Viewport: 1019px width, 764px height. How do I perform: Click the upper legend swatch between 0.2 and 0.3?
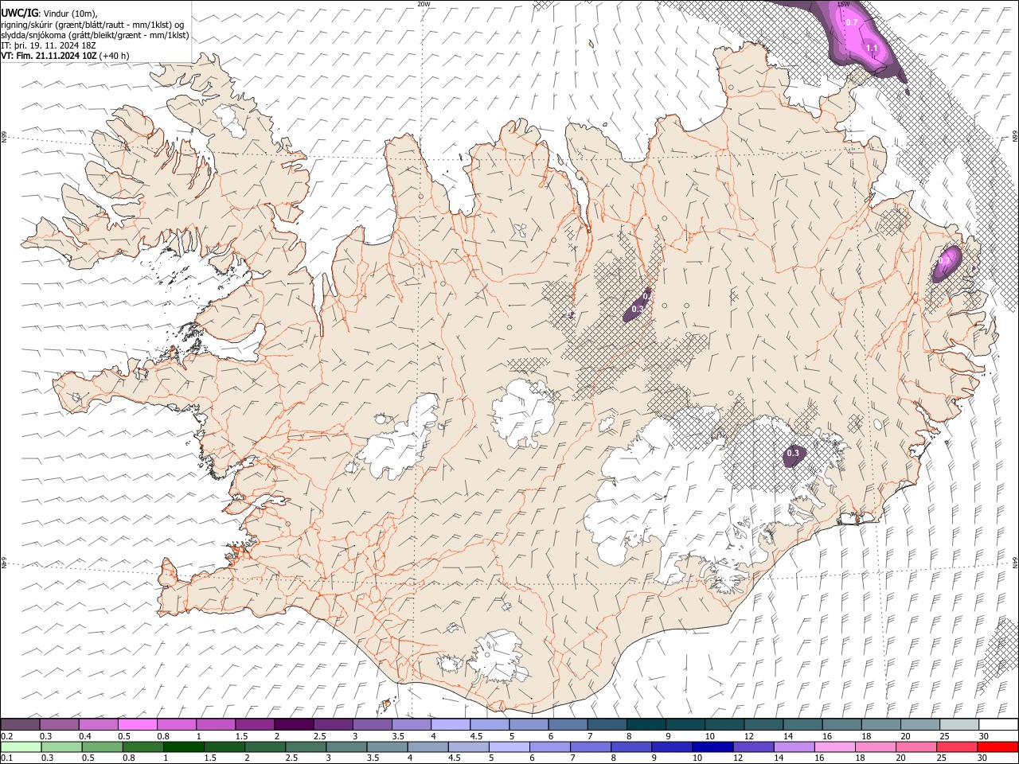[x=20, y=724]
